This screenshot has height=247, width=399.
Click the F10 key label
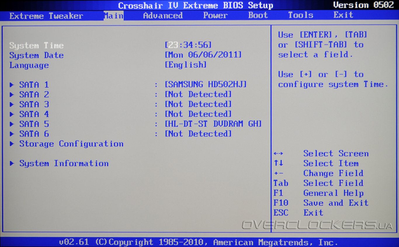(281, 203)
